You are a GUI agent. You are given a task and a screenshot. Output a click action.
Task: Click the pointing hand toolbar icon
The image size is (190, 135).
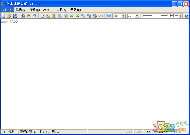(29, 16)
